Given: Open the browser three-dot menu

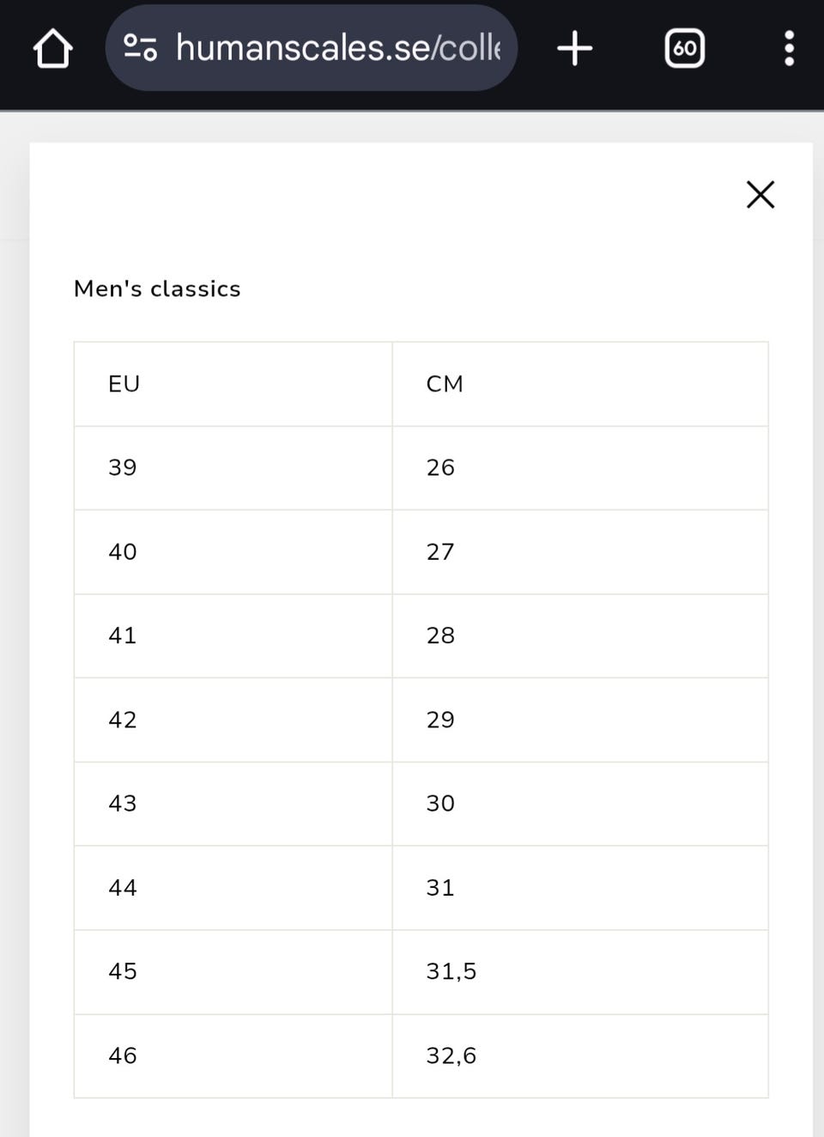Looking at the screenshot, I should point(789,48).
